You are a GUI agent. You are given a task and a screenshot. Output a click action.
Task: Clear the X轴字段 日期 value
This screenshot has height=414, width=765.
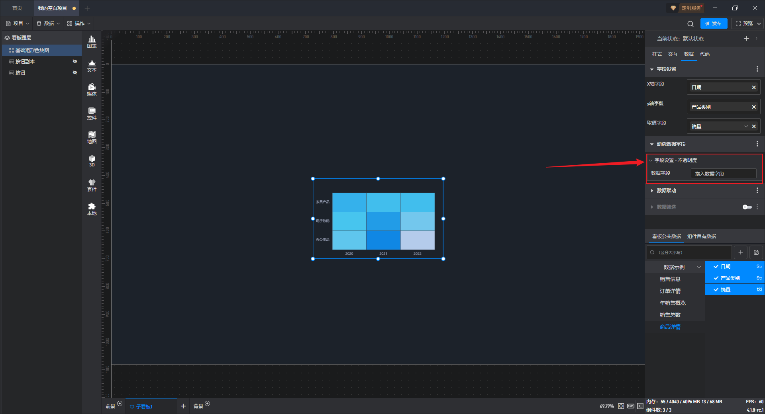tap(754, 88)
